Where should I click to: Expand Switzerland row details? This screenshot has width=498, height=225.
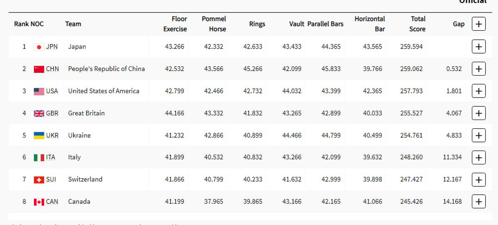(x=478, y=180)
